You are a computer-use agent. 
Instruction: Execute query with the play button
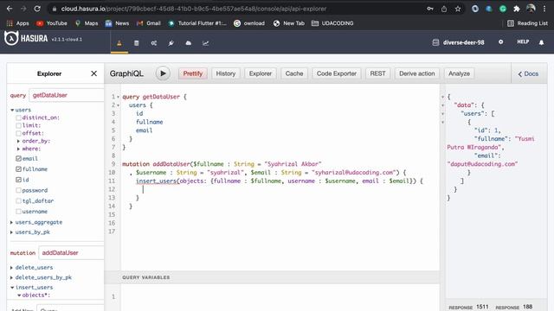[163, 73]
